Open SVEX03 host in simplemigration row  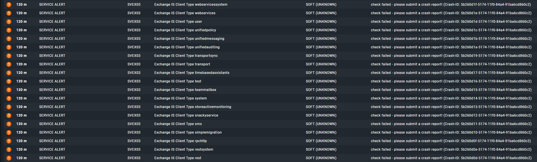pyautogui.click(x=134, y=132)
